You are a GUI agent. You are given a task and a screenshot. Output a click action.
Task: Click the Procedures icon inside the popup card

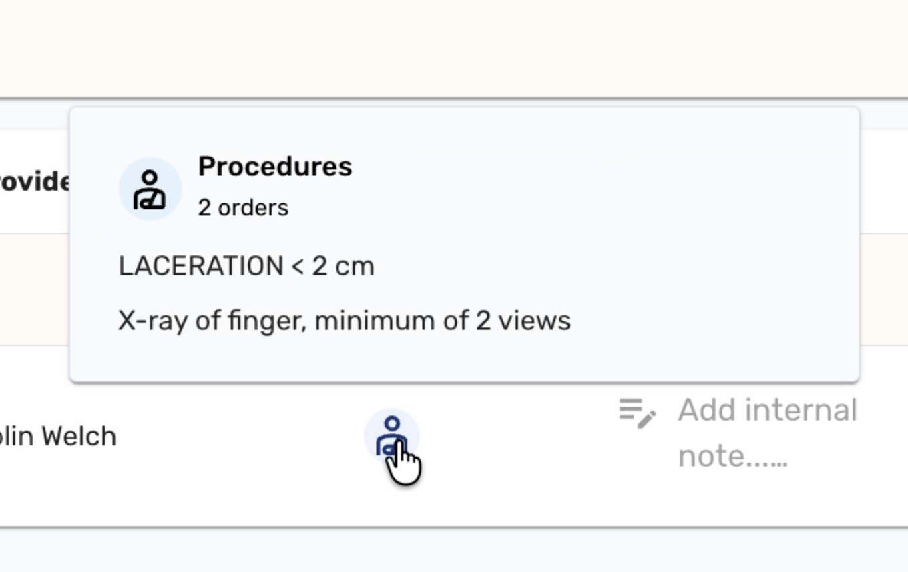[150, 189]
